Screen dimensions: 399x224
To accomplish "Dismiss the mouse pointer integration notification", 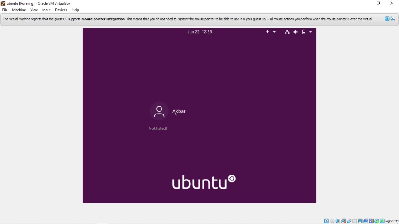I will point(387,19).
